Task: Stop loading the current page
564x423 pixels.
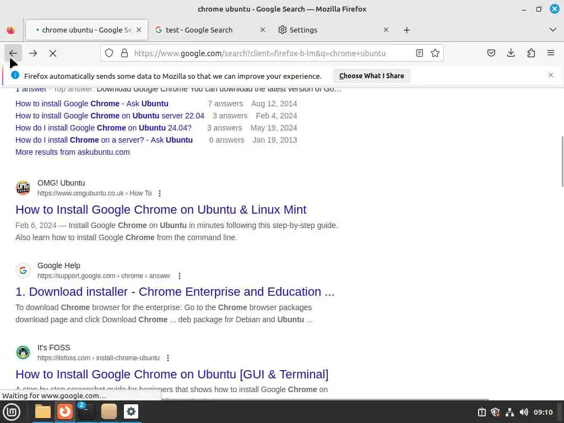Action: pos(53,53)
